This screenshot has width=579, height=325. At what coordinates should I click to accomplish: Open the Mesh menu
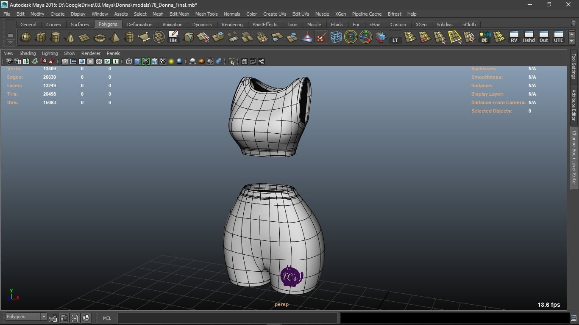[158, 14]
